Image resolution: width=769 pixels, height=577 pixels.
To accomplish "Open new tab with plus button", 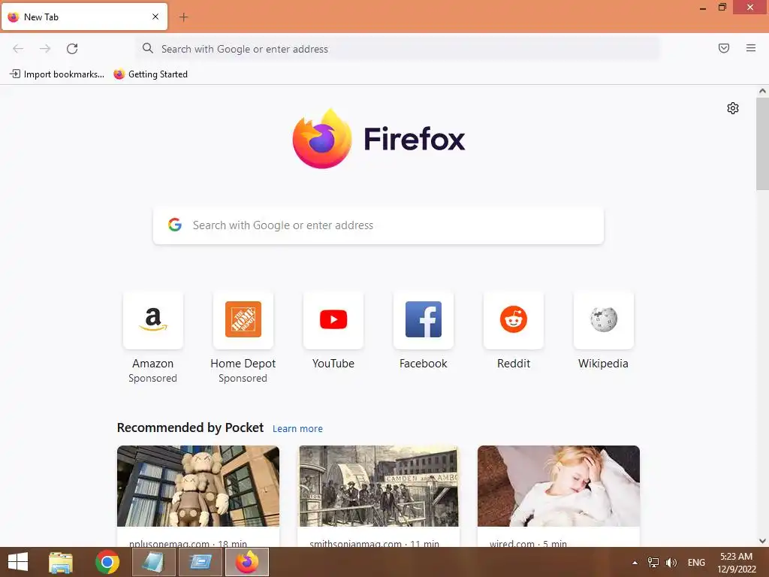I will click(x=183, y=17).
